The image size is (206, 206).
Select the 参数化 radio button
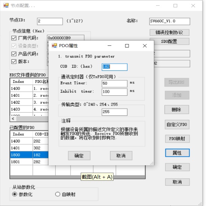tap(15, 194)
